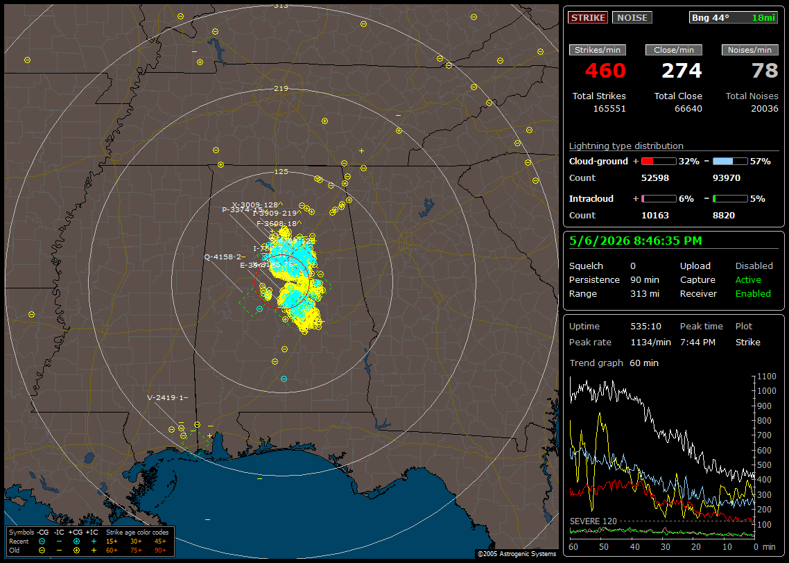
Task: Click the green negative intracloud bar
Action: coord(730,199)
